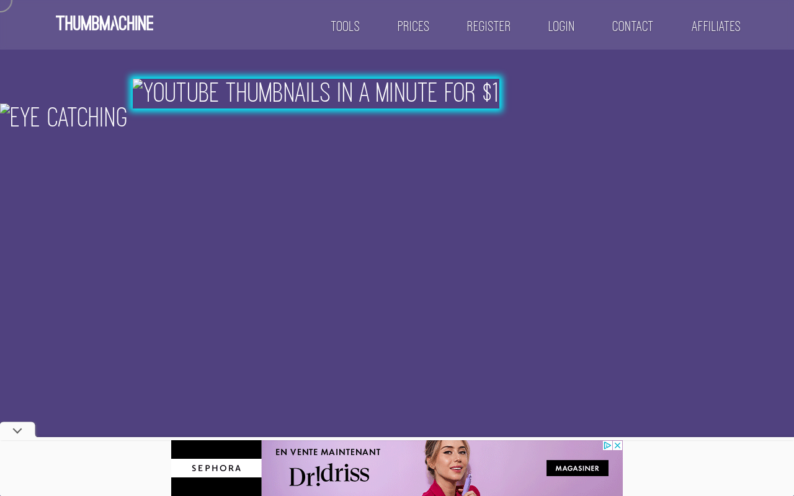Image resolution: width=794 pixels, height=496 pixels.
Task: Click the YOUTUBE THUMBNAILS IN A MINUTE banner
Action: pos(316,93)
